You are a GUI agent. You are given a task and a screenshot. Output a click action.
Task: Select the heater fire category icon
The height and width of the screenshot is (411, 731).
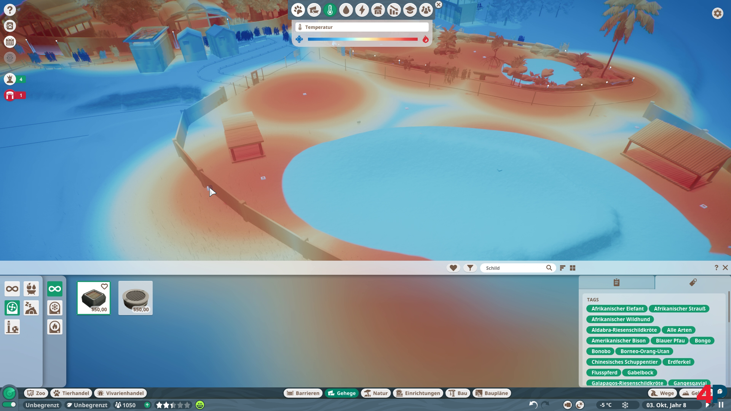pos(55,327)
